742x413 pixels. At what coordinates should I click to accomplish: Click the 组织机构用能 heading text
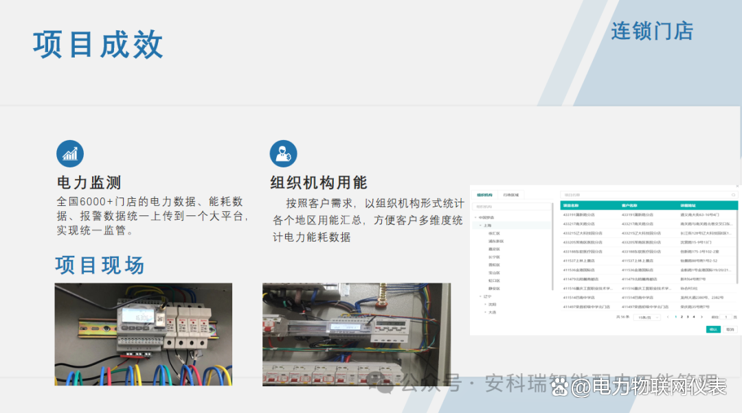(x=319, y=182)
